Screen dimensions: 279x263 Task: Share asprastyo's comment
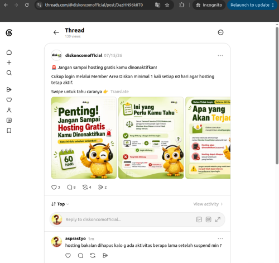coord(105,256)
